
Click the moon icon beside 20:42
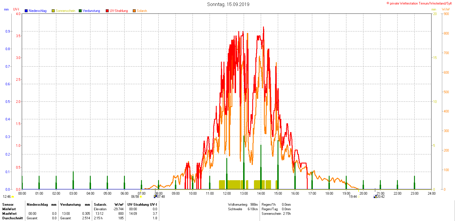point(375,196)
